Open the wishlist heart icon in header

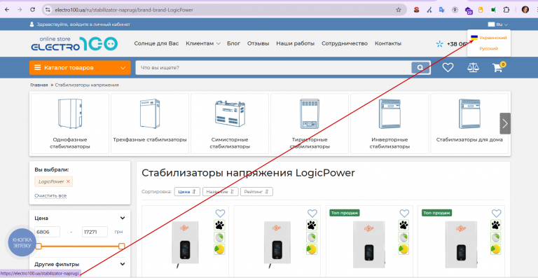click(x=448, y=67)
